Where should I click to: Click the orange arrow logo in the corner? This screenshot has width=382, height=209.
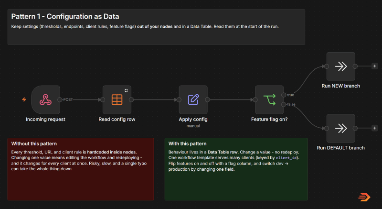point(364,197)
